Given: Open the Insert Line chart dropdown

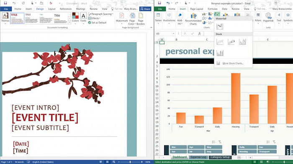Looking at the screenshot, I should pyautogui.click(x=205, y=18).
